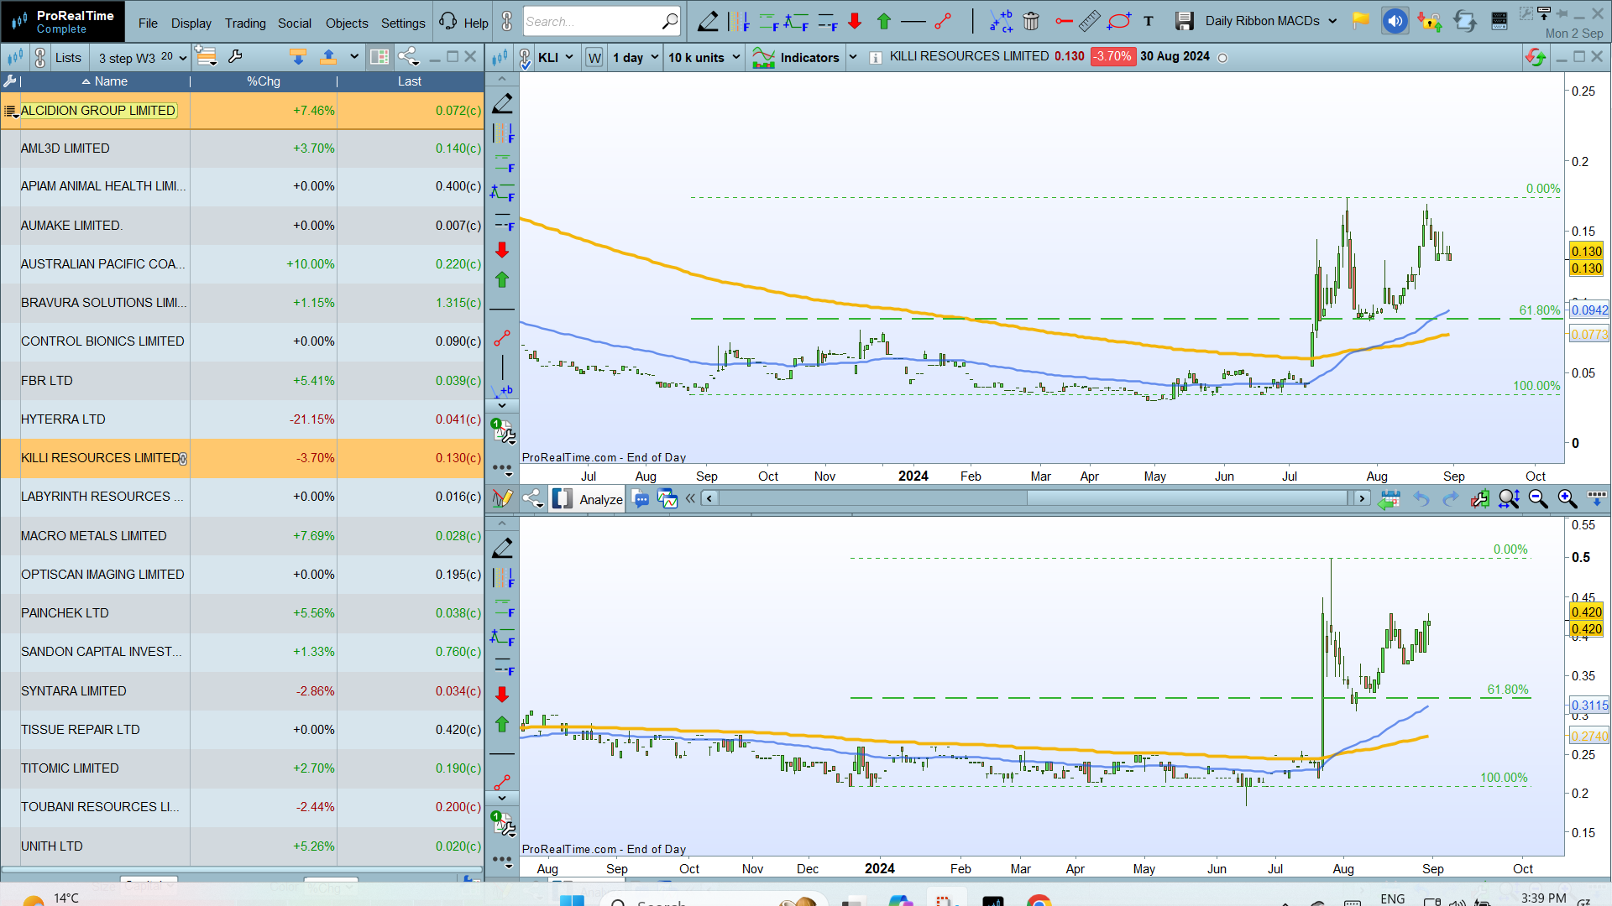This screenshot has width=1612, height=906.
Task: Select TISSUE REPAIR LTD row
Action: [x=242, y=730]
